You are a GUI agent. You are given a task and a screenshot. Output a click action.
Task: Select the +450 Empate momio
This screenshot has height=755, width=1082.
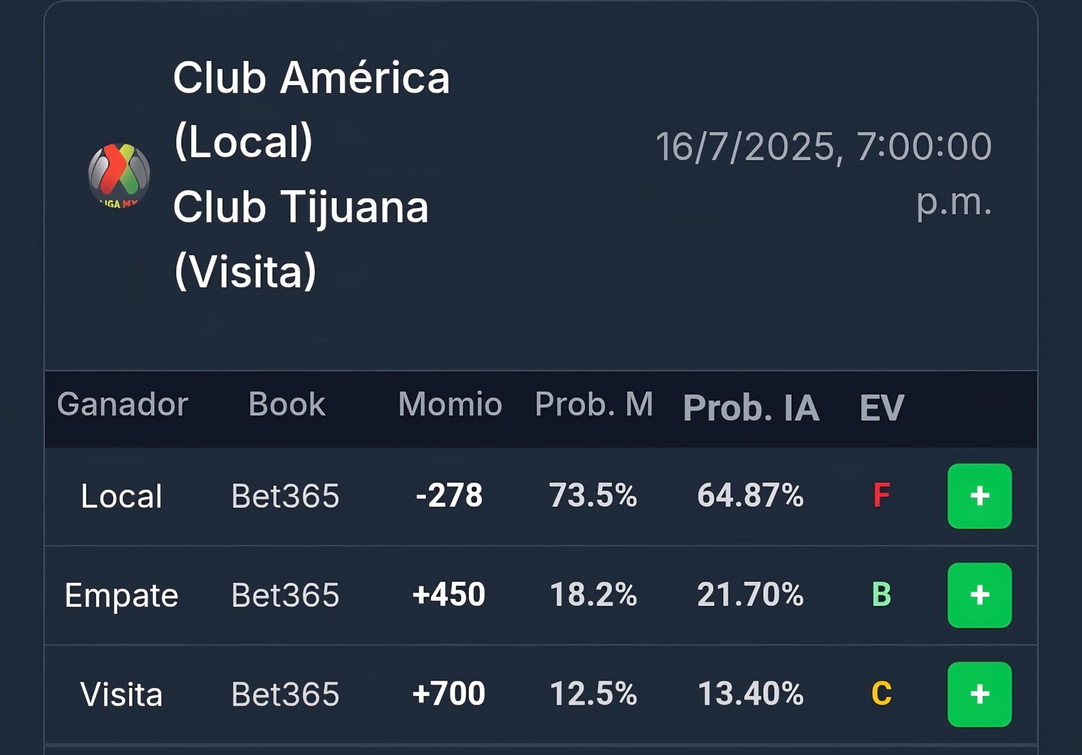click(x=448, y=594)
